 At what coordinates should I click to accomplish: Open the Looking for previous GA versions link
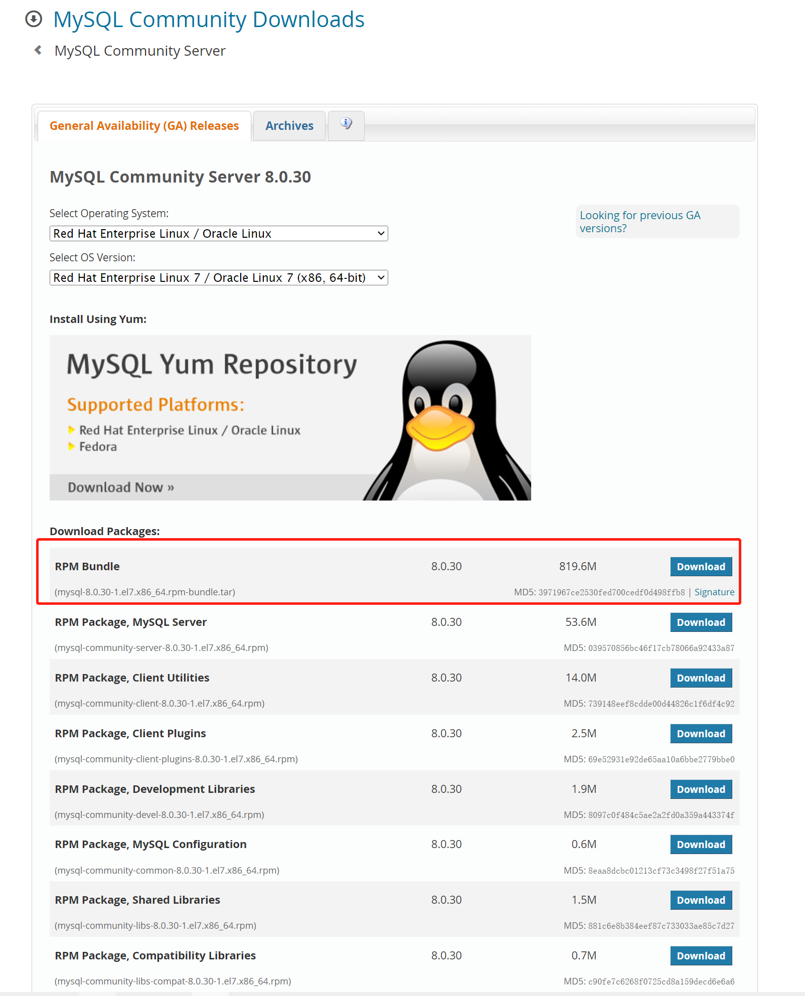point(640,221)
